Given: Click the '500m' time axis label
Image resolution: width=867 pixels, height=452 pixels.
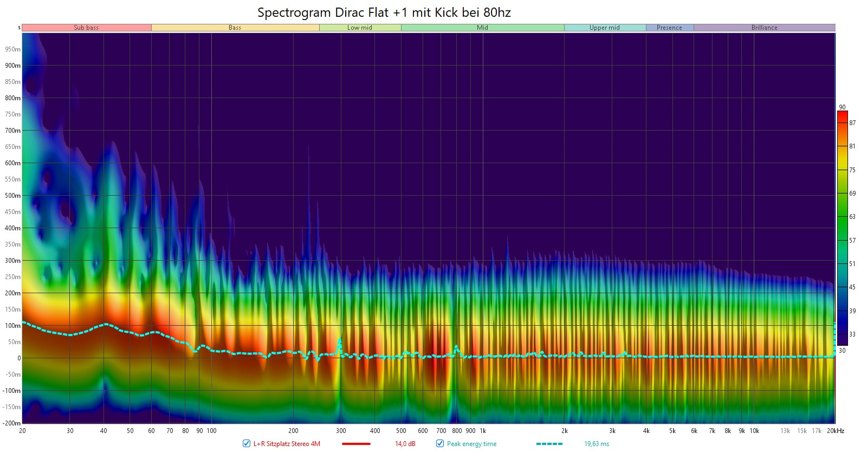Looking at the screenshot, I should 13,196.
